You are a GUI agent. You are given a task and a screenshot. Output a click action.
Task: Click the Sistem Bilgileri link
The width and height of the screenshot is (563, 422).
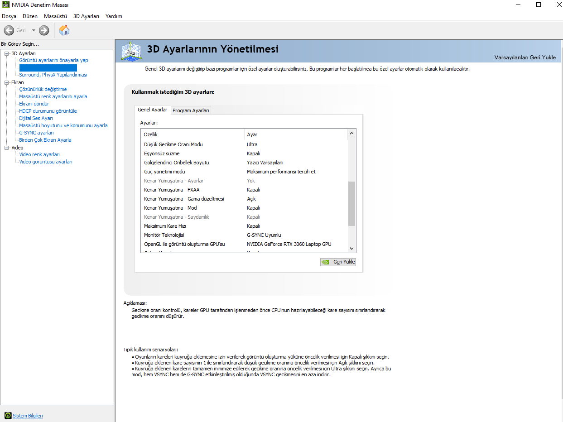(x=28, y=416)
